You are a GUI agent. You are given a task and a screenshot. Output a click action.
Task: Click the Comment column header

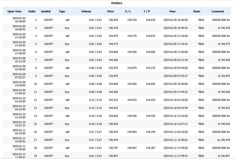tap(218, 11)
